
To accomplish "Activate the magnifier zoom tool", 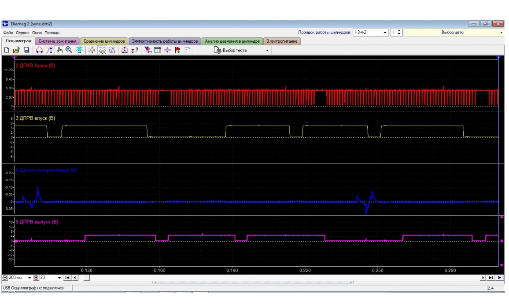I will pos(69,51).
